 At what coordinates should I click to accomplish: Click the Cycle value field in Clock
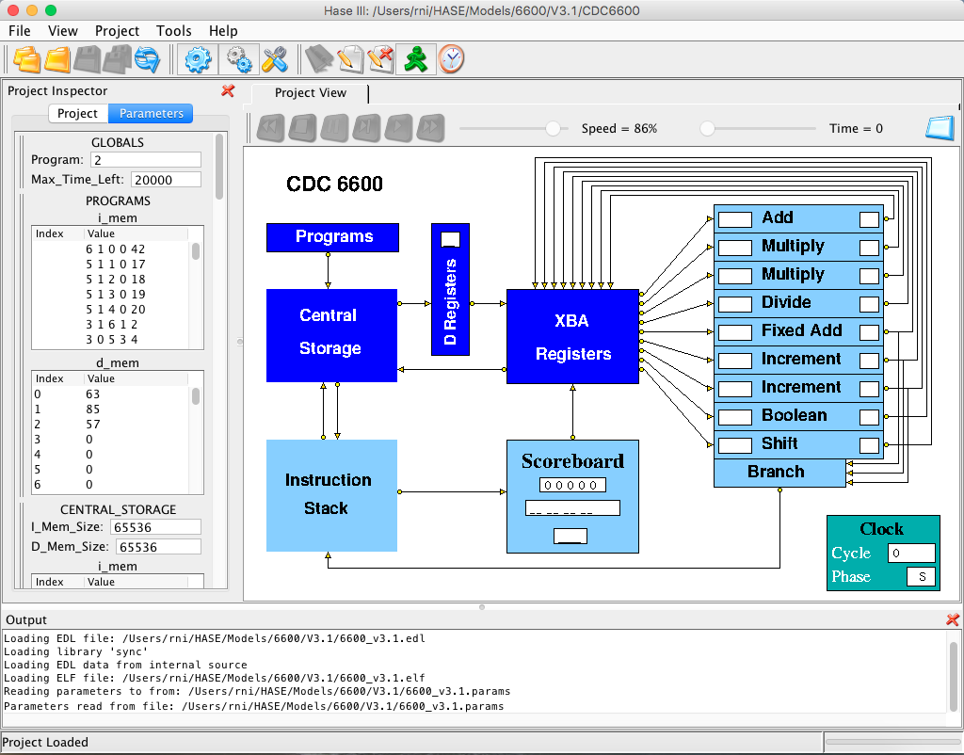(x=911, y=553)
